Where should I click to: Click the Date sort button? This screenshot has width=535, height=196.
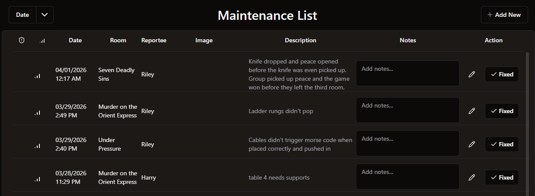tap(23, 15)
